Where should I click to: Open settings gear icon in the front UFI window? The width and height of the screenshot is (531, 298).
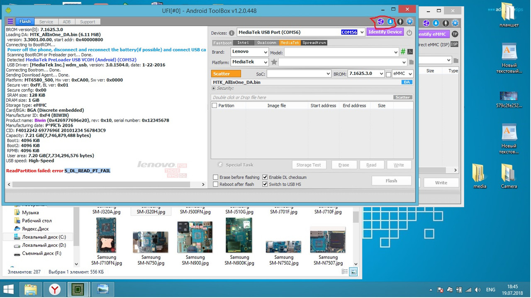[410, 22]
